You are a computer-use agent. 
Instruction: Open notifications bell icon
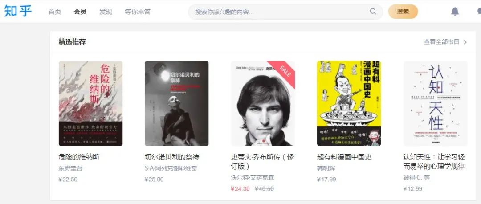click(x=455, y=12)
